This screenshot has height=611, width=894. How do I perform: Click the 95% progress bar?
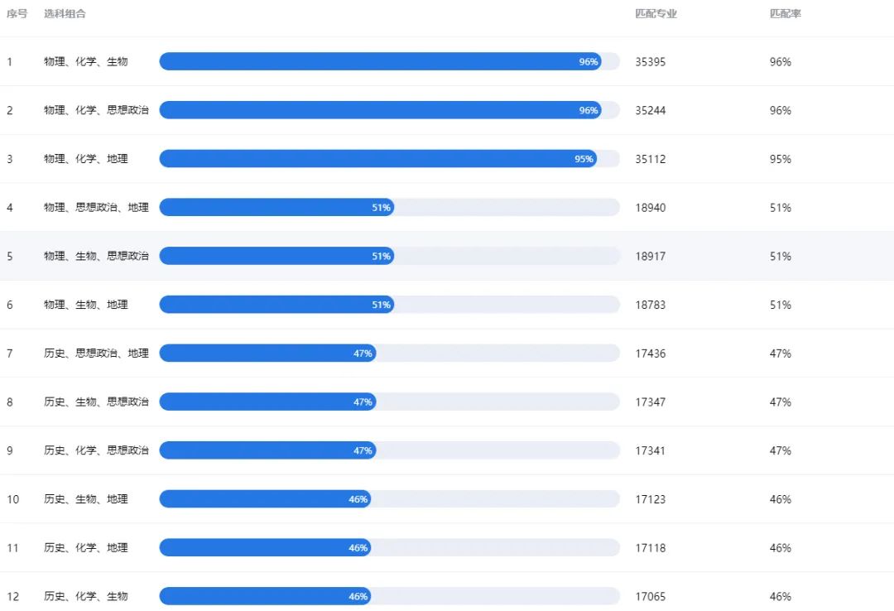click(389, 159)
